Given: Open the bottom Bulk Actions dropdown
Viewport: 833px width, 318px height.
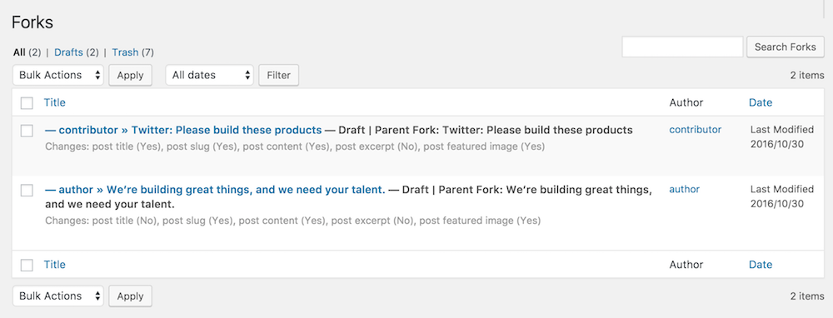Looking at the screenshot, I should click(x=58, y=296).
